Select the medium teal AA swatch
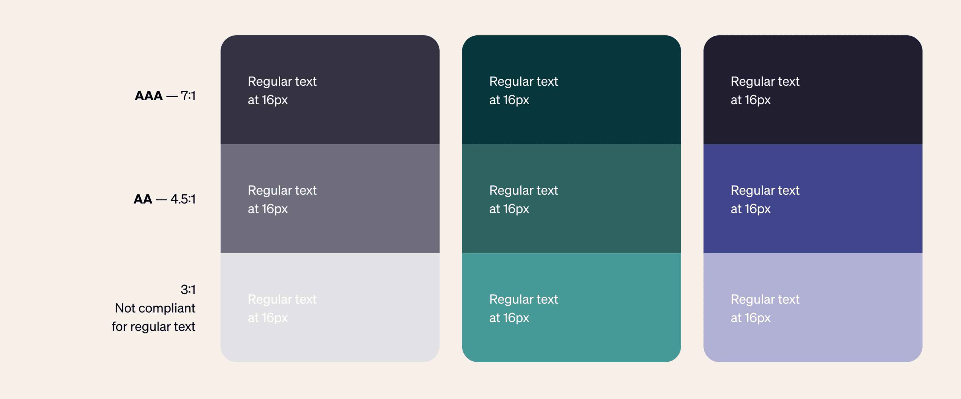The image size is (961, 399). (x=571, y=199)
